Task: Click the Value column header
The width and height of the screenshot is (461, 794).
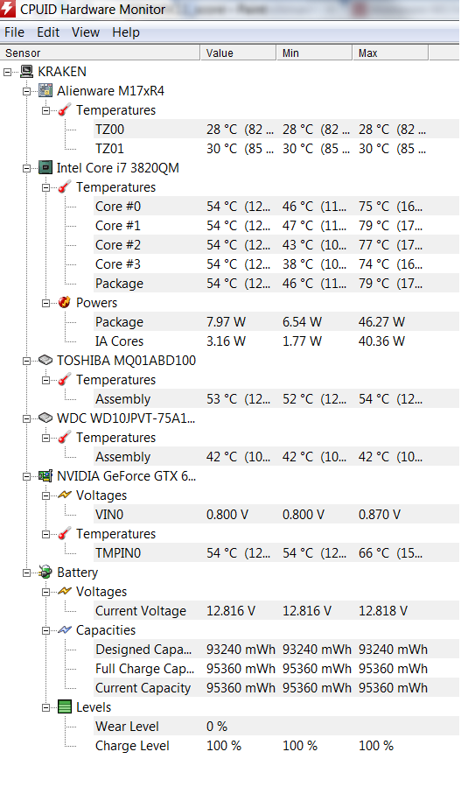Action: (238, 53)
